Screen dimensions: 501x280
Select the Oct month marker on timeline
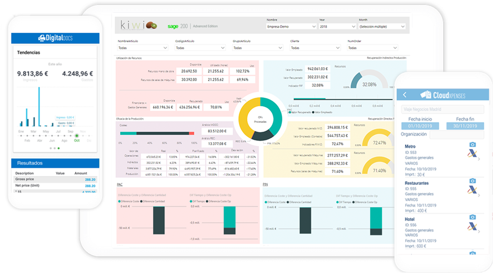pos(77,136)
